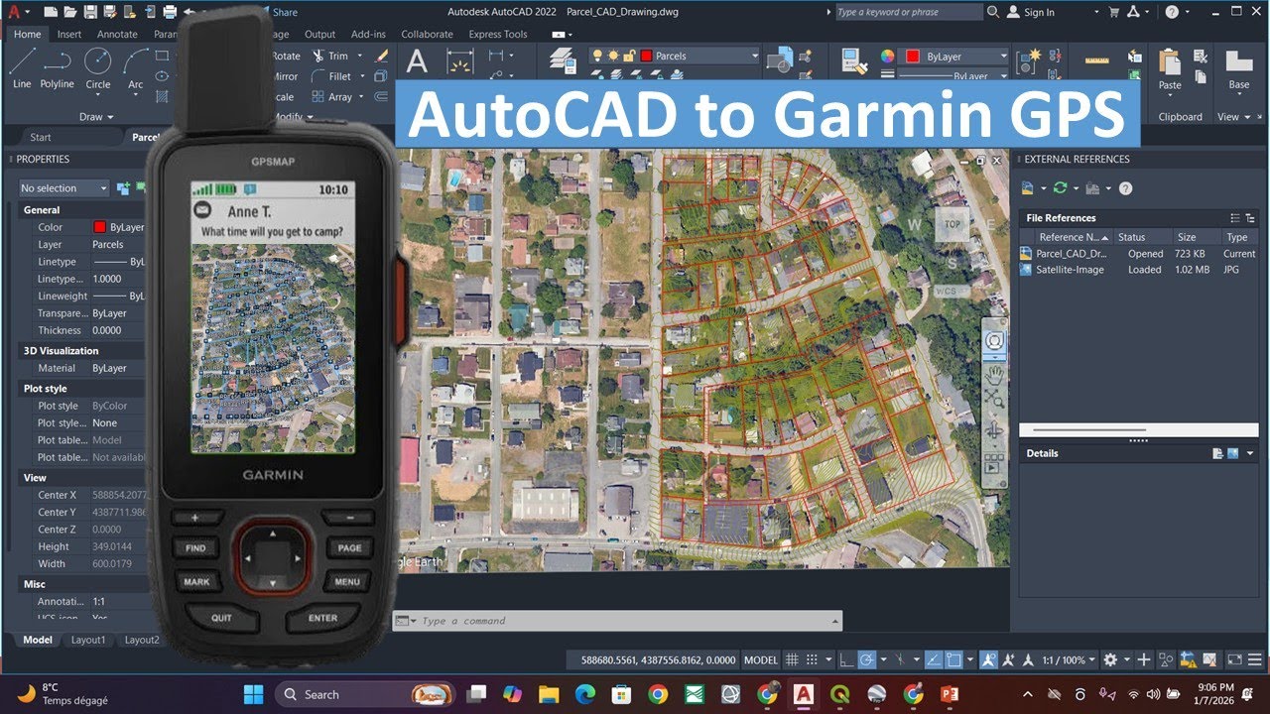The width and height of the screenshot is (1270, 714).
Task: Toggle annotation objects visibility in status bar
Action: (x=989, y=659)
